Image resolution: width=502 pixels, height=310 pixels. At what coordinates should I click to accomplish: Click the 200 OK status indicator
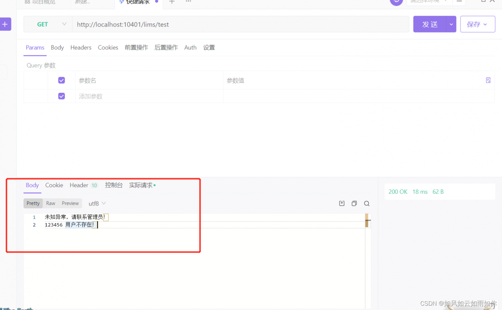pos(398,191)
